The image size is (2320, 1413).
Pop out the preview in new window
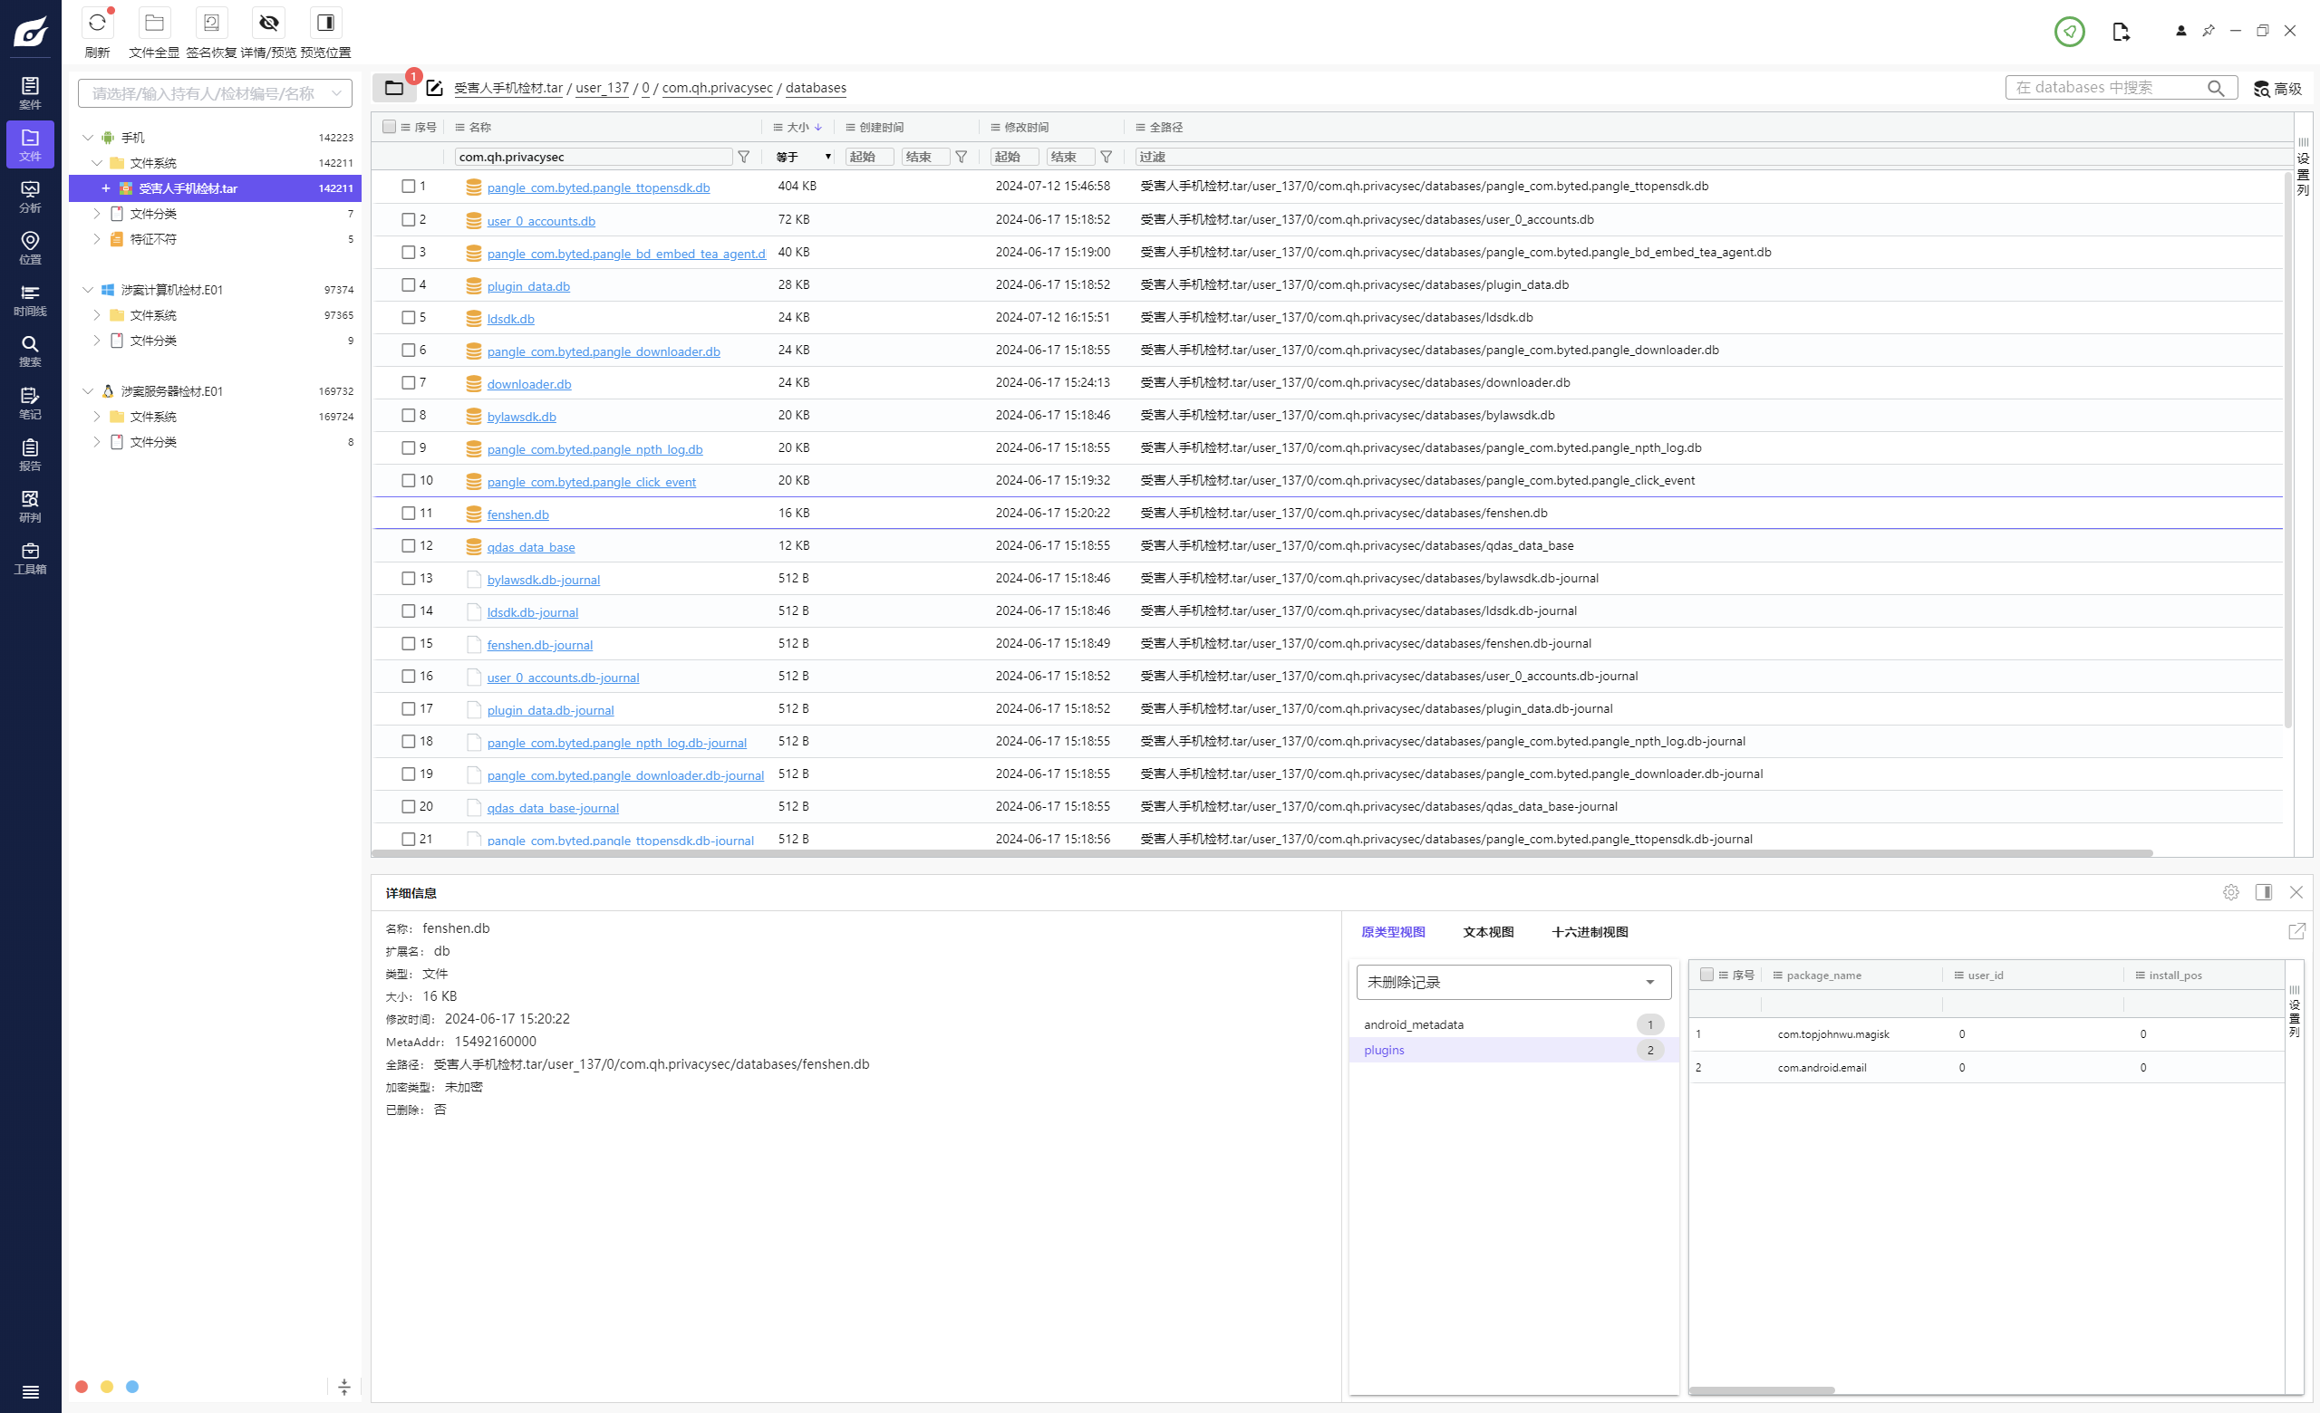point(2296,931)
